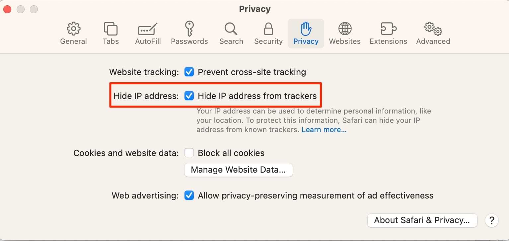The width and height of the screenshot is (509, 241).
Task: Select the Search magnifier icon
Action: click(x=231, y=29)
